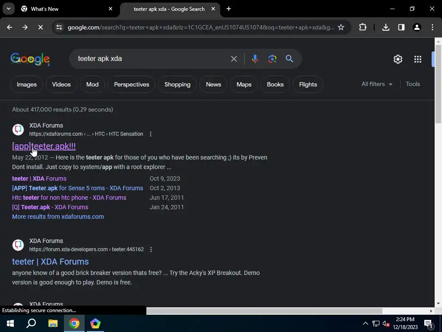Image resolution: width=442 pixels, height=332 pixels.
Task: Click the taskbar clock showing 2:24 PM
Action: click(405, 323)
